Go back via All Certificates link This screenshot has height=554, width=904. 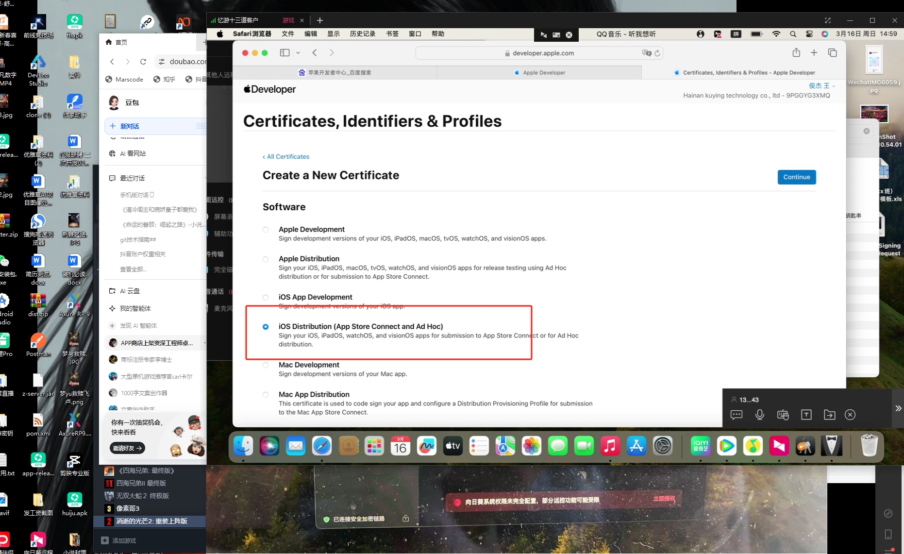coord(286,157)
